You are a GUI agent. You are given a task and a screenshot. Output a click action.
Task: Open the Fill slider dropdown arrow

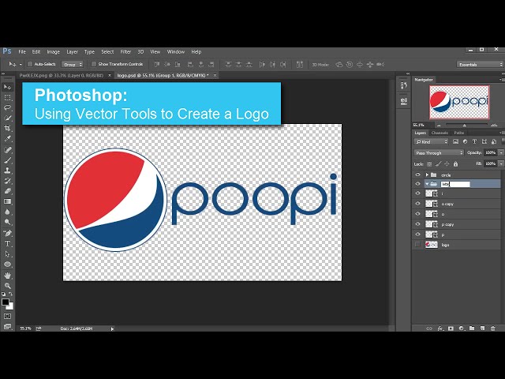[x=501, y=163]
